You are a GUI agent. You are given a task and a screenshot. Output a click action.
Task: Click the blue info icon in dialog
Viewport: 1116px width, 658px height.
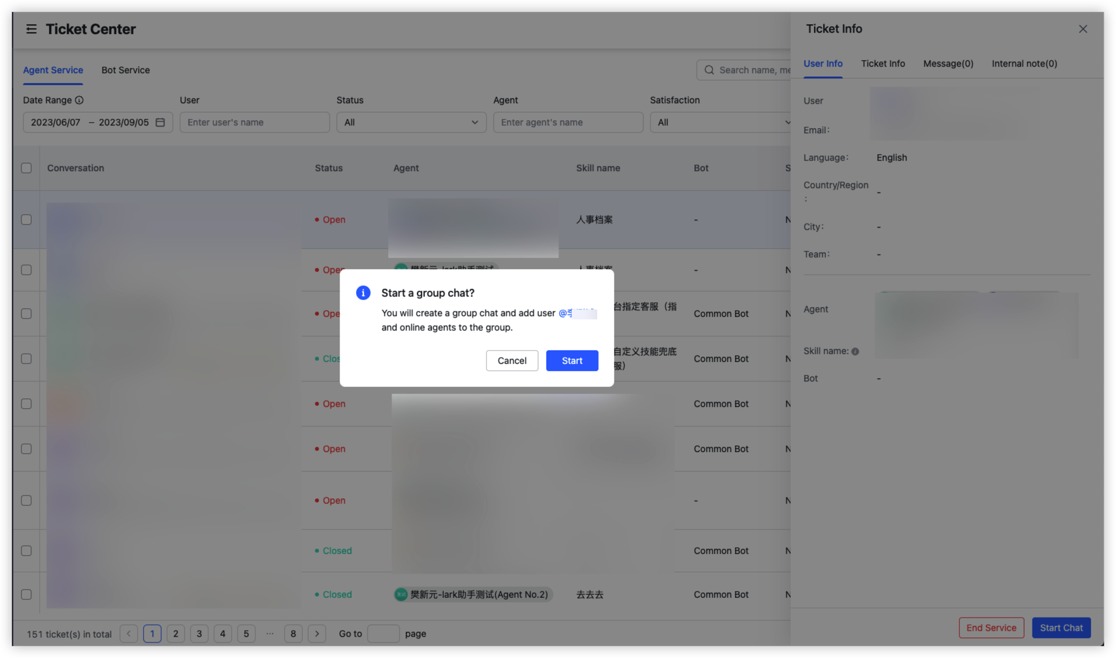363,293
